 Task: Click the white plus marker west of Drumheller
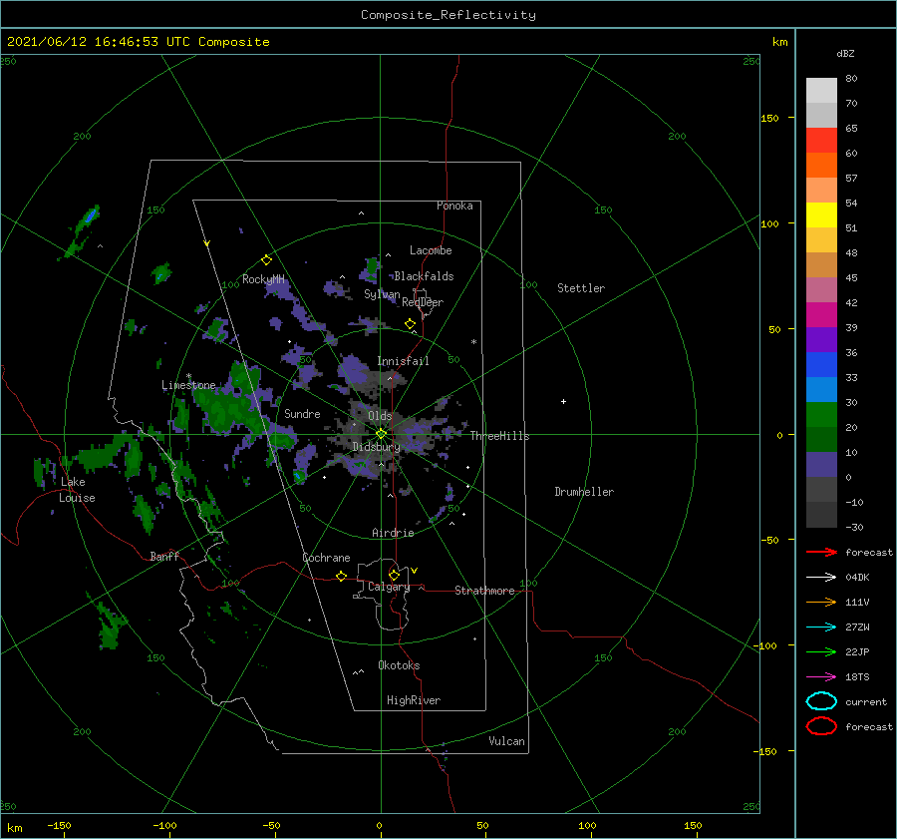(x=563, y=401)
